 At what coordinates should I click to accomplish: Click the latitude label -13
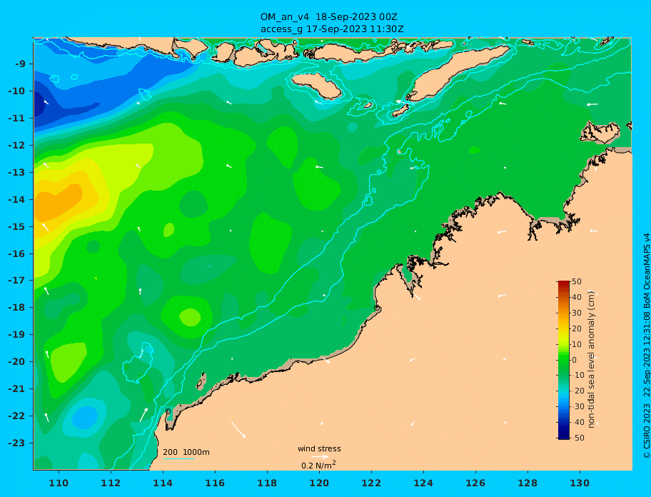click(x=16, y=172)
